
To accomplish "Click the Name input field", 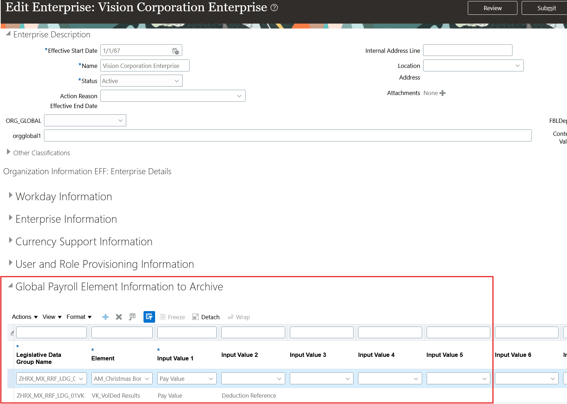I will (x=145, y=66).
